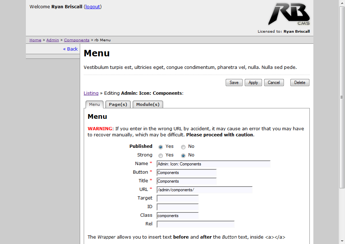Switch to the Page(s) tab
The height and width of the screenshot is (244, 345).
118,104
